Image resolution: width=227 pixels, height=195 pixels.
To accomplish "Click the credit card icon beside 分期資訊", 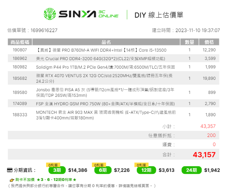I will click(x=10, y=170).
